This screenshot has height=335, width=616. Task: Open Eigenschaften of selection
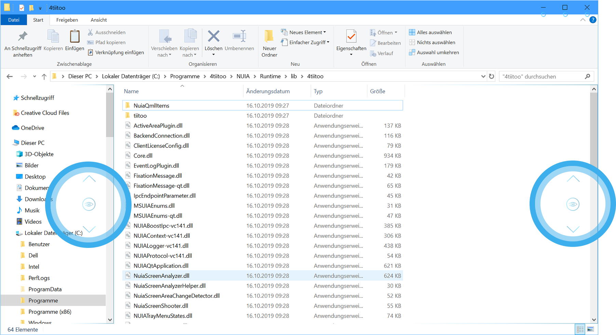(x=351, y=43)
